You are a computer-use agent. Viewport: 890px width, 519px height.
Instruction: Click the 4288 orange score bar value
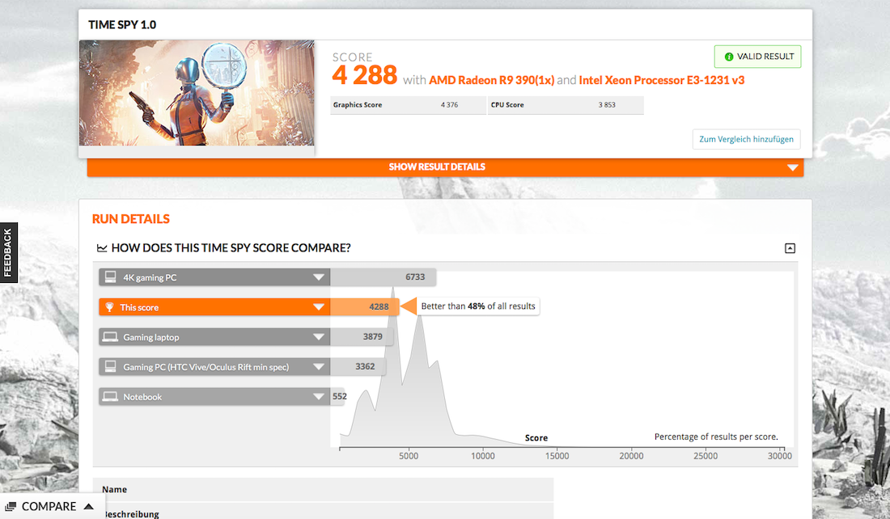379,307
